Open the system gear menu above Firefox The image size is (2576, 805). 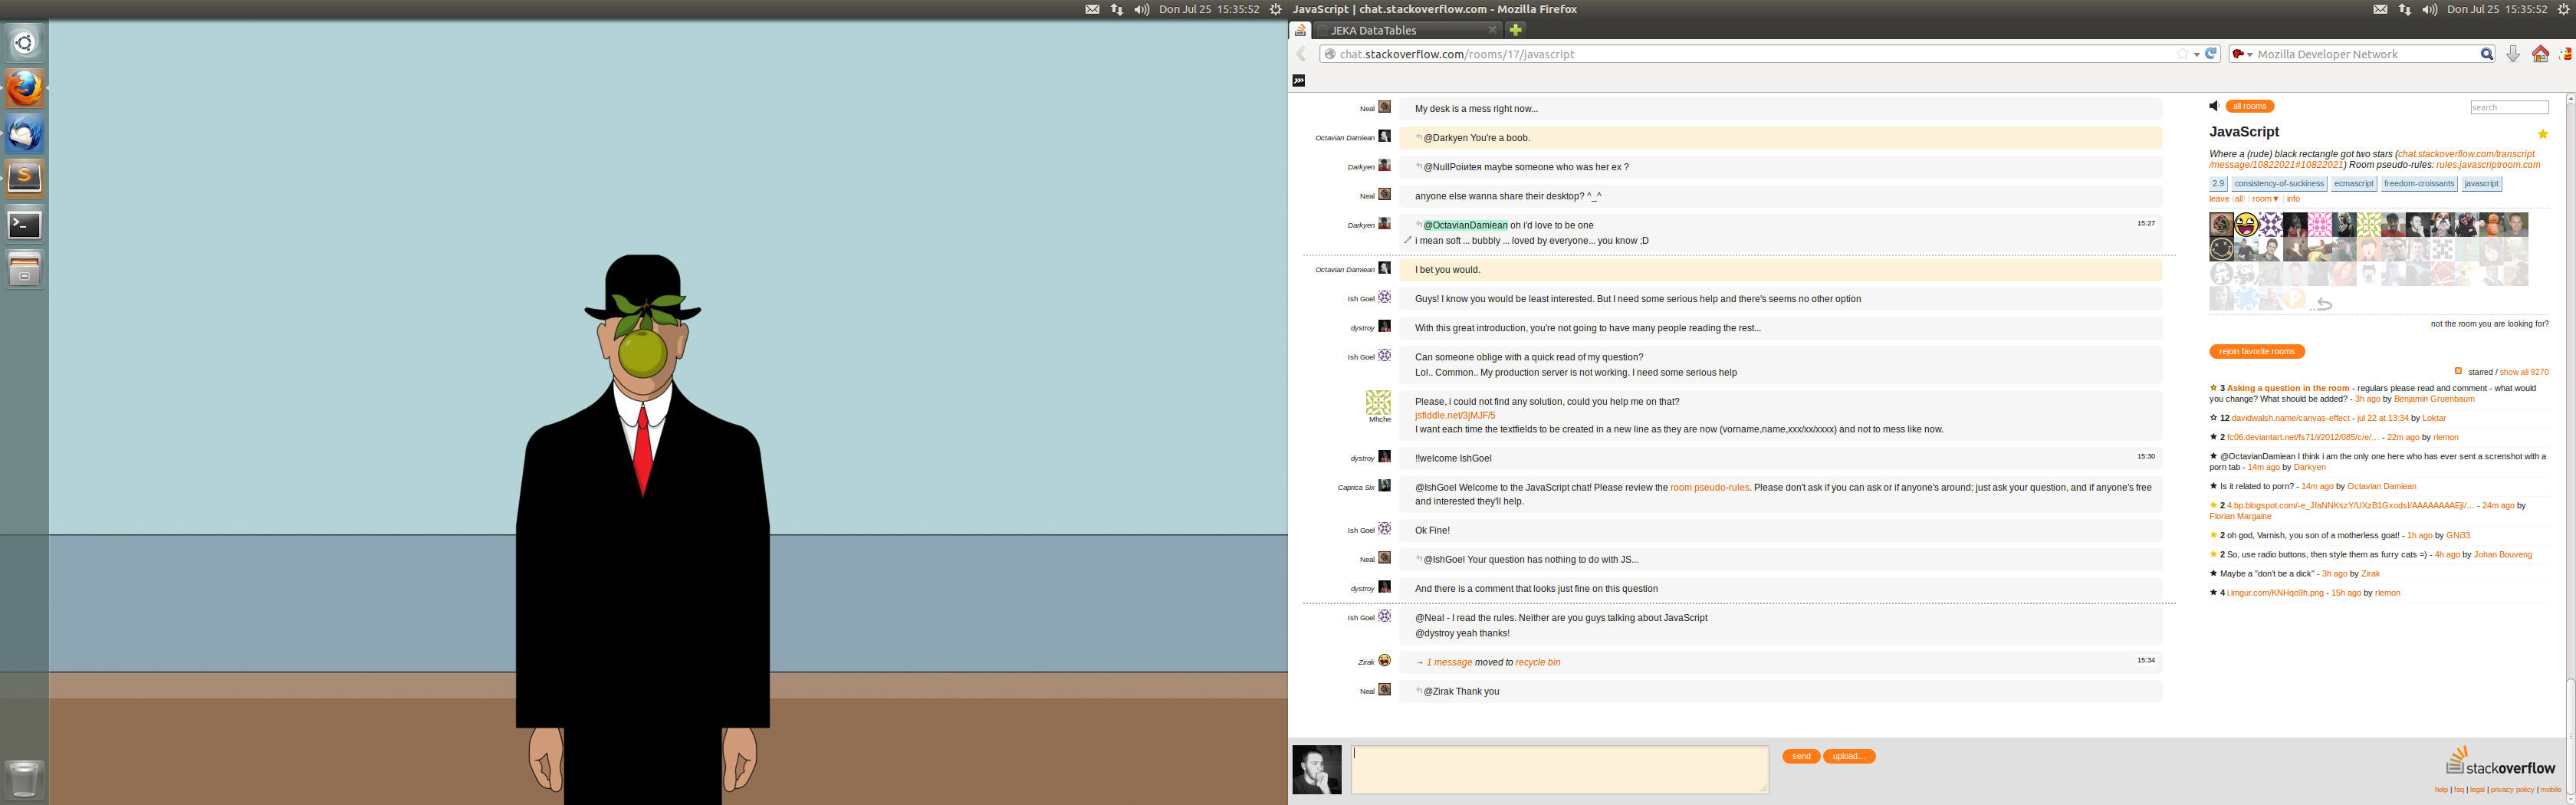click(x=2563, y=9)
